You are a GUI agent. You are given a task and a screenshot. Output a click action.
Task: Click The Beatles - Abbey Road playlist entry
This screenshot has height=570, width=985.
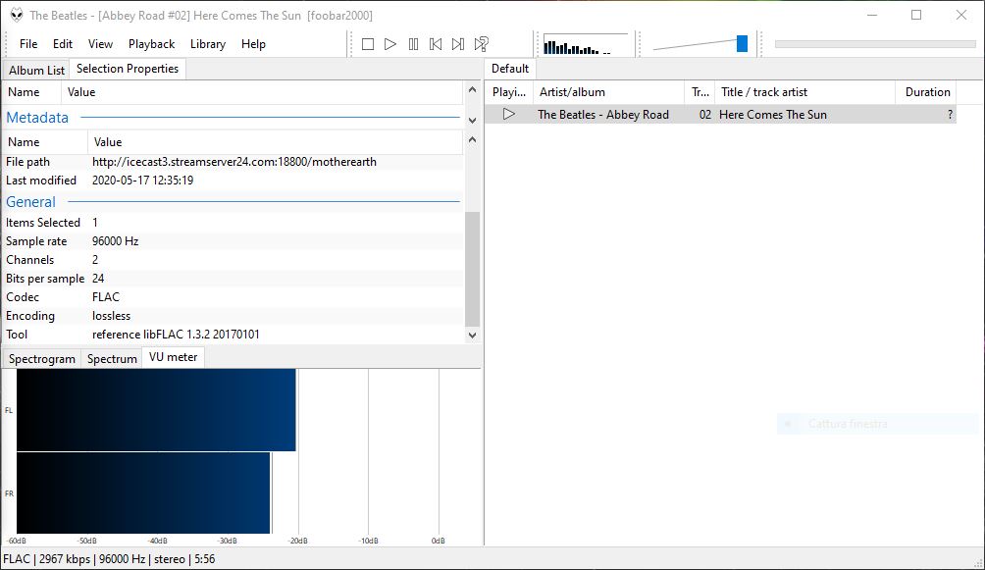tap(603, 115)
